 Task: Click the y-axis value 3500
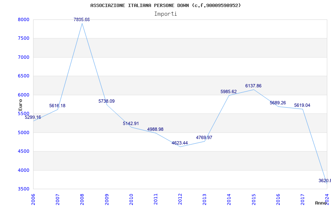tap(24, 189)
